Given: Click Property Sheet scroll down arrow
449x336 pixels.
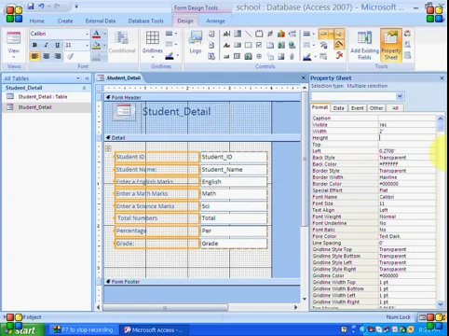Looking at the screenshot, I should point(441,304).
